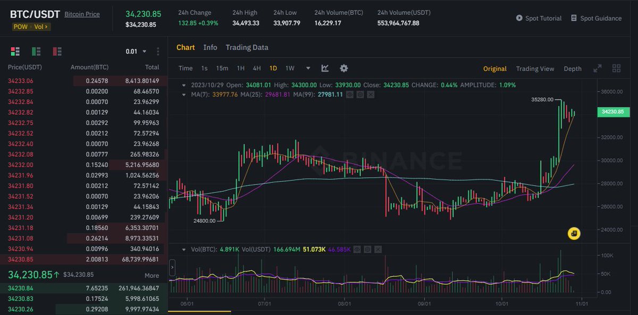The width and height of the screenshot is (638, 315).
Task: Close the MA indicator
Action: click(x=371, y=95)
